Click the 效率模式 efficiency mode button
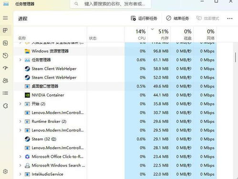This screenshot has height=179, width=238. click(x=207, y=19)
